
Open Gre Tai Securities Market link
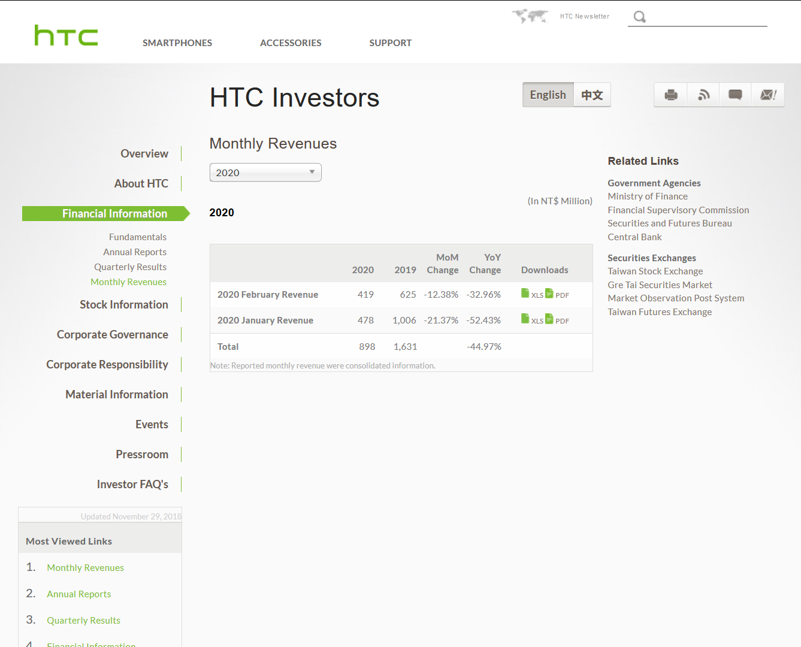pos(660,285)
